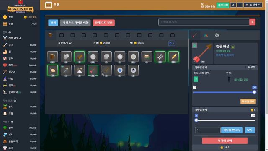Open the item settings gear tab
268x151 pixels.
click(x=217, y=35)
